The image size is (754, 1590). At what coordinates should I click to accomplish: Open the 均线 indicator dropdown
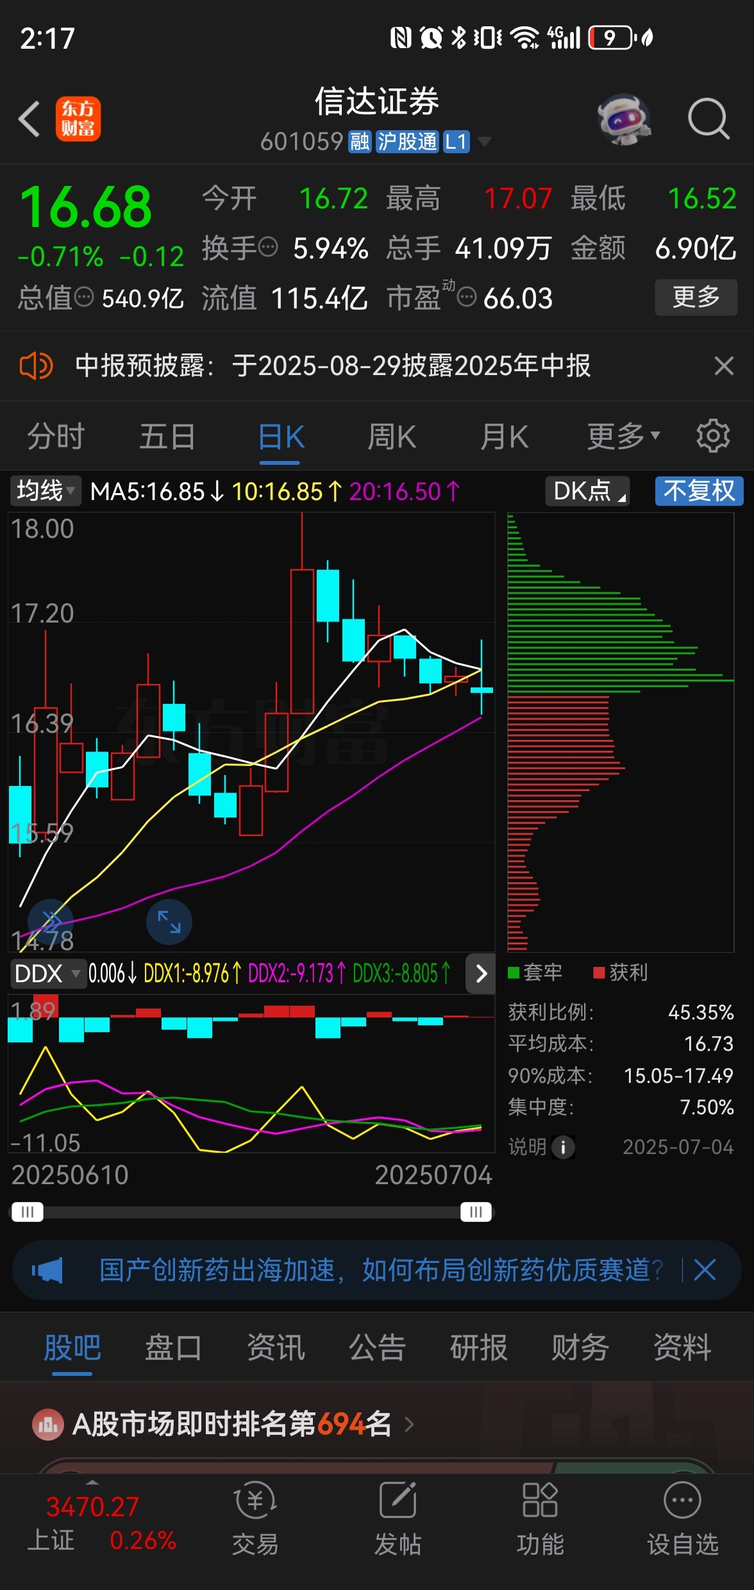(x=45, y=491)
